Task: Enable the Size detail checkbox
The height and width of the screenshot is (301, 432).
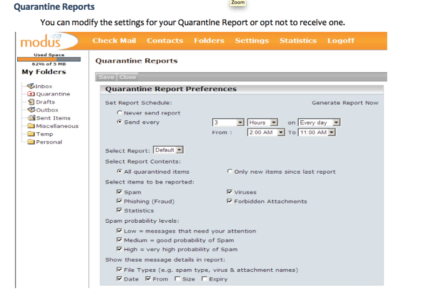Action: click(x=178, y=279)
